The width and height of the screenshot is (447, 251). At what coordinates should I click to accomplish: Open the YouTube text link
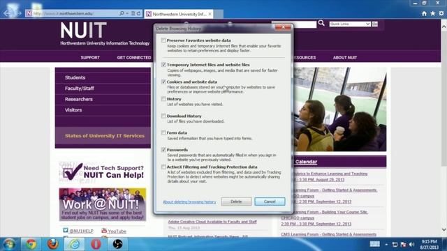point(117,231)
